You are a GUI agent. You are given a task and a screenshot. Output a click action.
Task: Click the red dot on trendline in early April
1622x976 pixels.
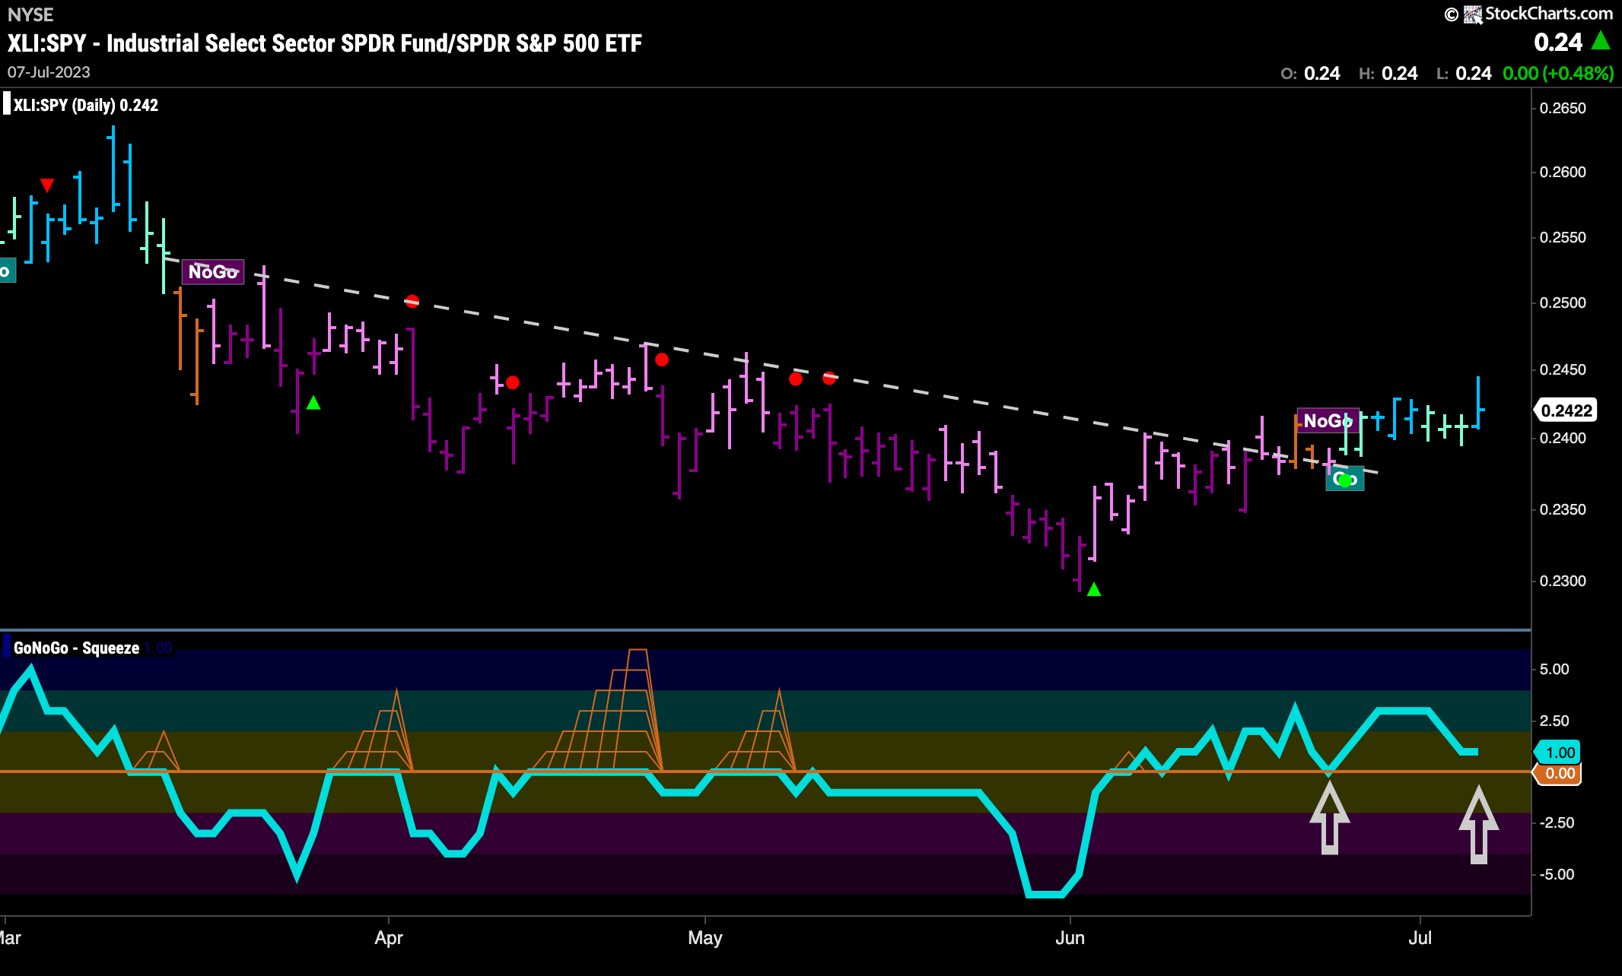click(412, 301)
